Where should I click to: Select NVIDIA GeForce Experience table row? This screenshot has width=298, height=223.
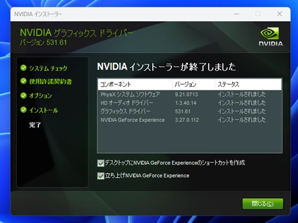coord(189,120)
